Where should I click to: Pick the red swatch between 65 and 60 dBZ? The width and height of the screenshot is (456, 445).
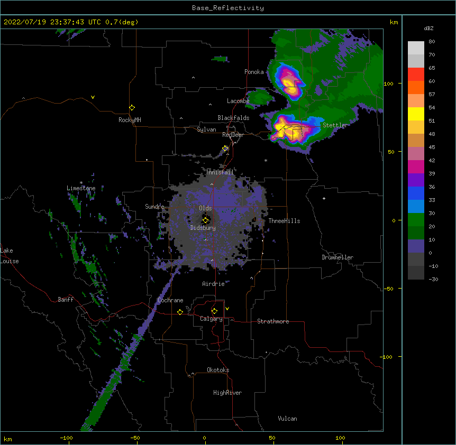pyautogui.click(x=416, y=75)
